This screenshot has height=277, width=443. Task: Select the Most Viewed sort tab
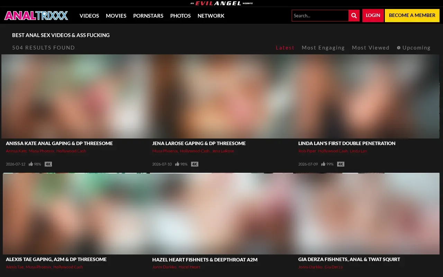pyautogui.click(x=371, y=48)
